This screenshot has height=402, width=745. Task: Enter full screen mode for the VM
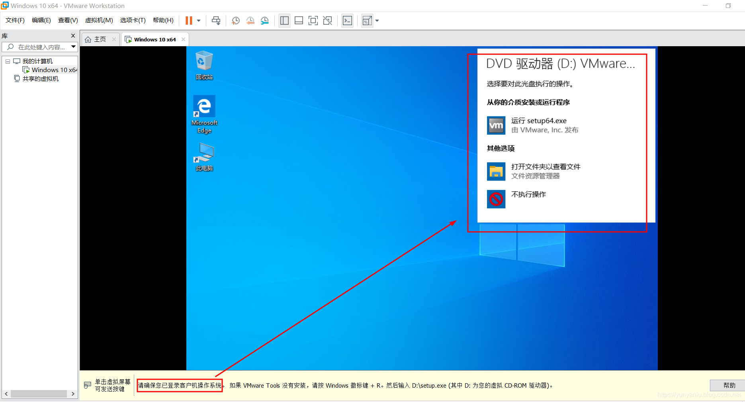[x=313, y=20]
